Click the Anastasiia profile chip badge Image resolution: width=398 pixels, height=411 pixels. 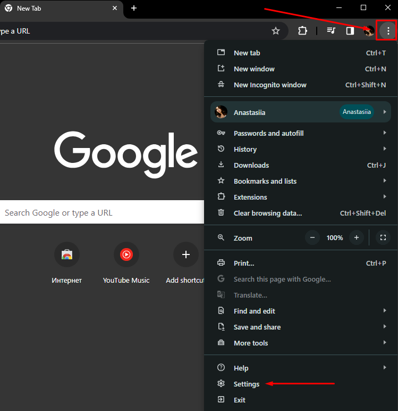357,112
